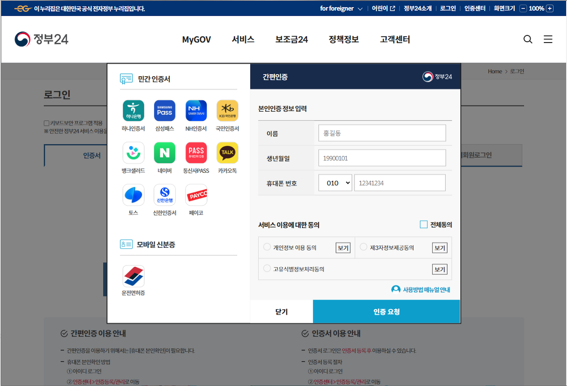Decrease screen size with minus icon
The image size is (567, 386).
click(523, 8)
